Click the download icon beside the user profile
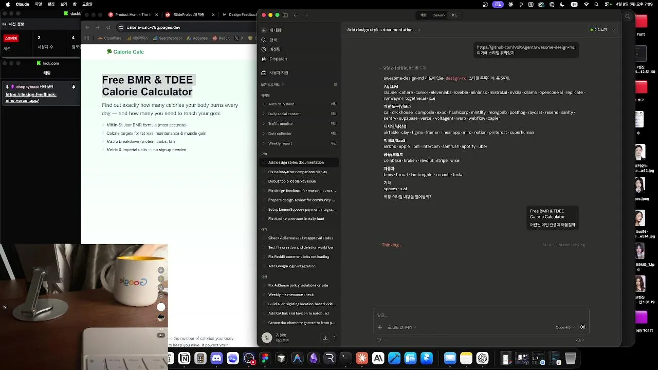This screenshot has height=370, width=658. pyautogui.click(x=325, y=338)
